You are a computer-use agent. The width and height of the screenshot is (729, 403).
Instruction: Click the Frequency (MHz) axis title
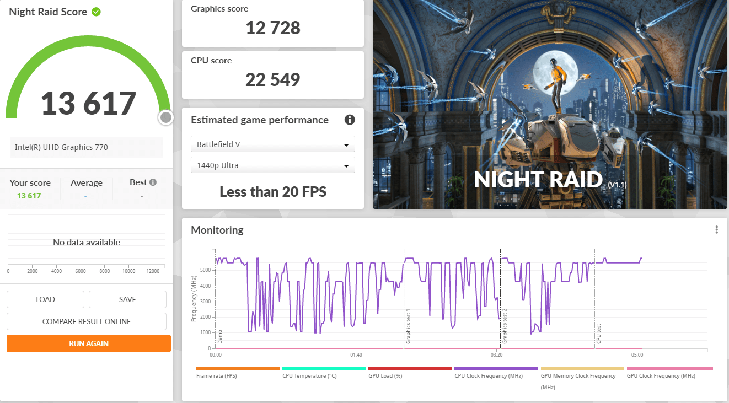coord(194,299)
